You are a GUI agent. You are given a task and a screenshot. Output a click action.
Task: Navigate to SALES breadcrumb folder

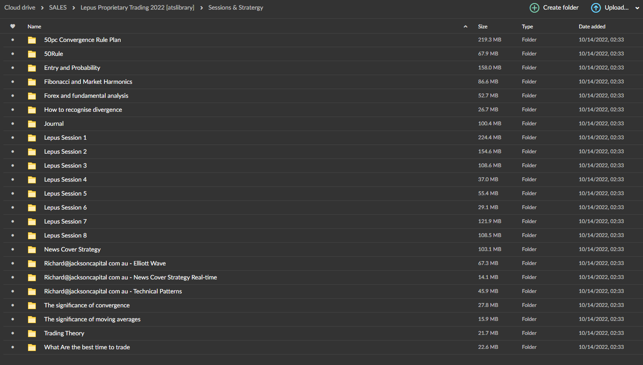coord(58,7)
